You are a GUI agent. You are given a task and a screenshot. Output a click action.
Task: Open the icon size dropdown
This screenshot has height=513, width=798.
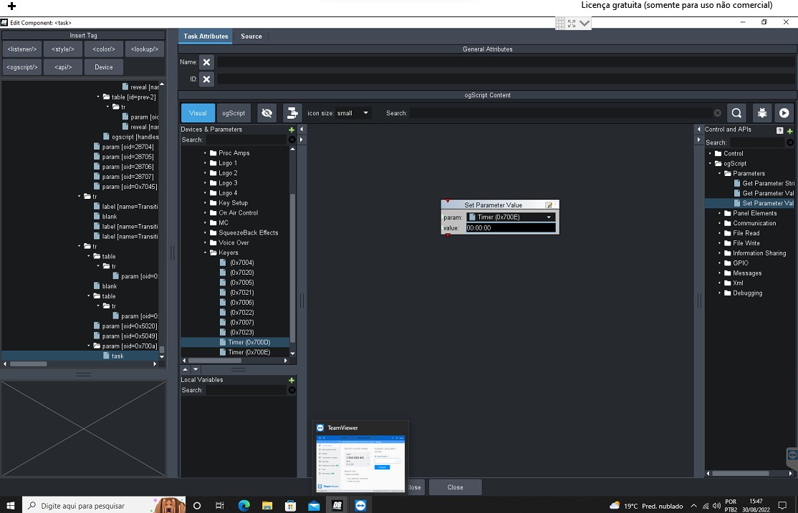tap(365, 113)
